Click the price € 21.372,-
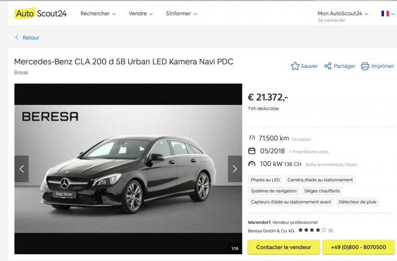This screenshot has width=397, height=261. coord(268,98)
